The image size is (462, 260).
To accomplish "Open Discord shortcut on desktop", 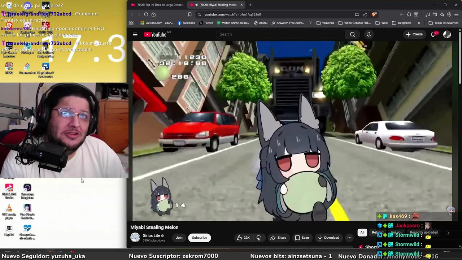I will (x=27, y=8).
